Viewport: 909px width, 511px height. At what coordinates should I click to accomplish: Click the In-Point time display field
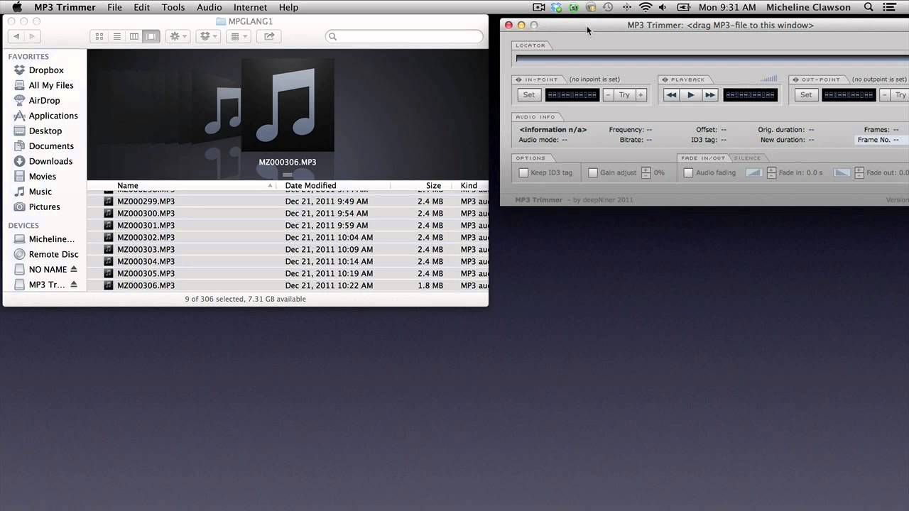pyautogui.click(x=572, y=94)
